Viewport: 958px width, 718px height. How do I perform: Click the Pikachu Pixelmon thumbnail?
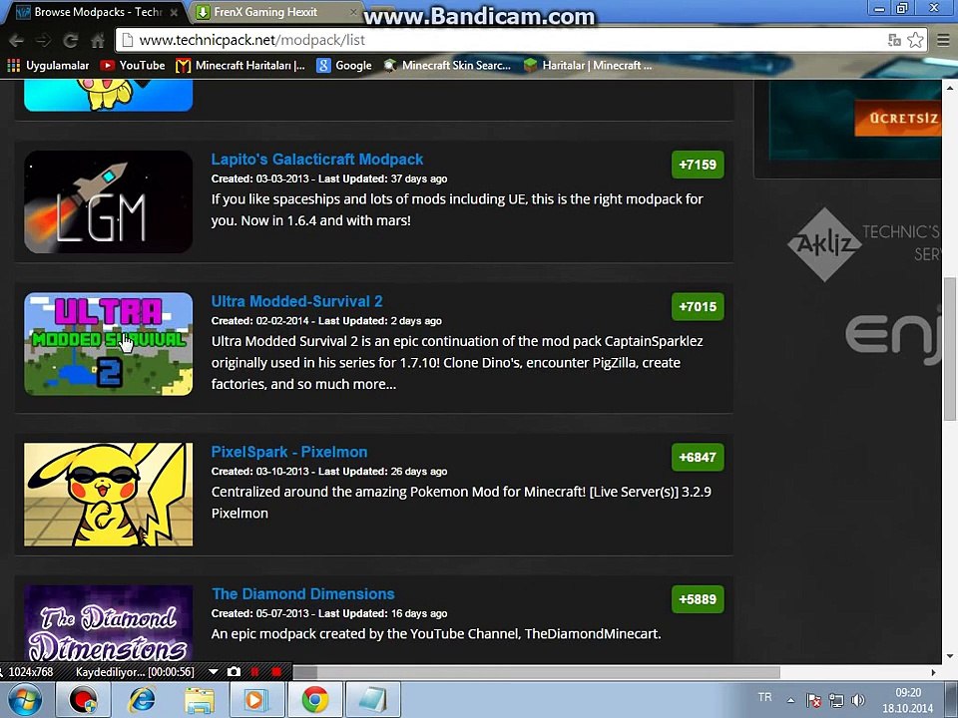[x=108, y=495]
